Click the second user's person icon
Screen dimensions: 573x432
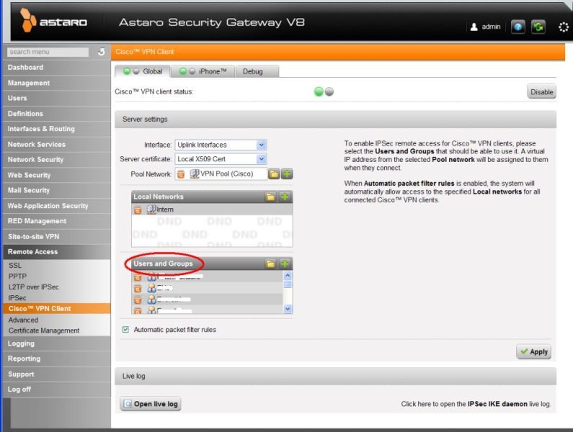(151, 288)
